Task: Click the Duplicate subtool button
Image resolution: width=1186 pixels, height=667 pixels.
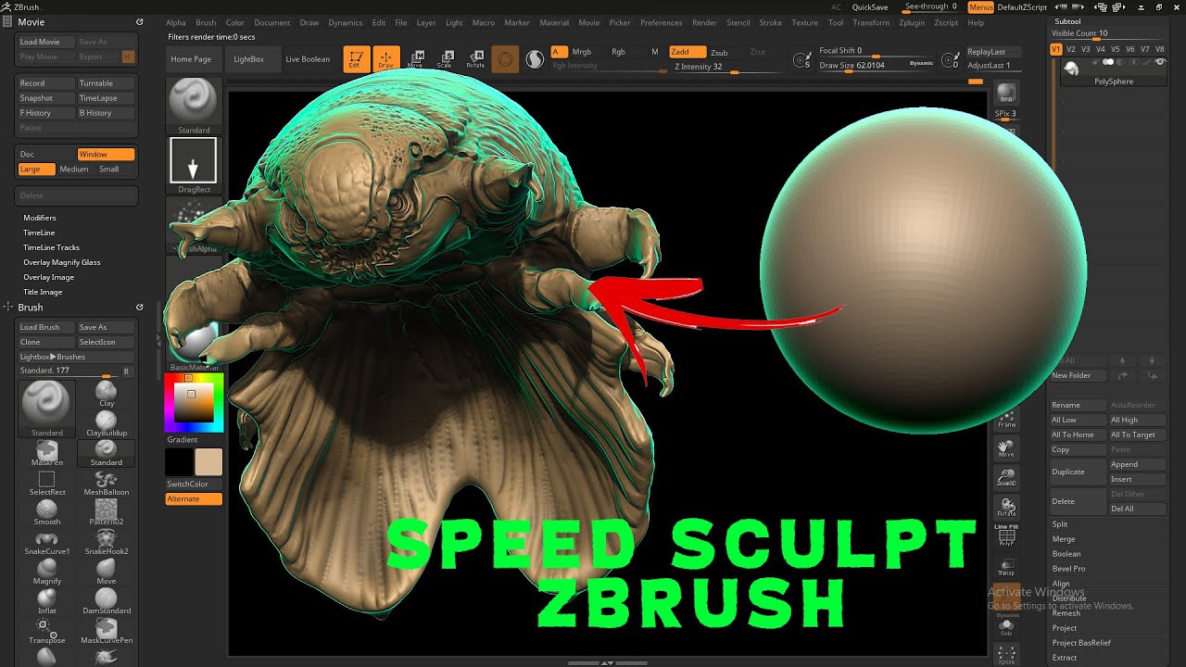Action: tap(1078, 472)
